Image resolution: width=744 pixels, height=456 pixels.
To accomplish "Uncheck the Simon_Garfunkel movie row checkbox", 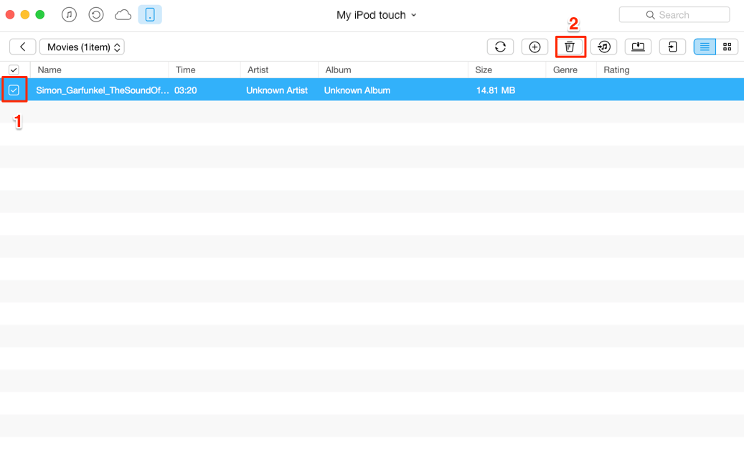I will (x=14, y=90).
